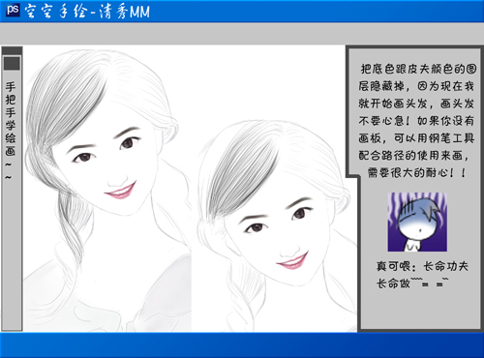This screenshot has width=484, height=358.
Task: Click the left eye of the left portrait
Action: (83, 158)
